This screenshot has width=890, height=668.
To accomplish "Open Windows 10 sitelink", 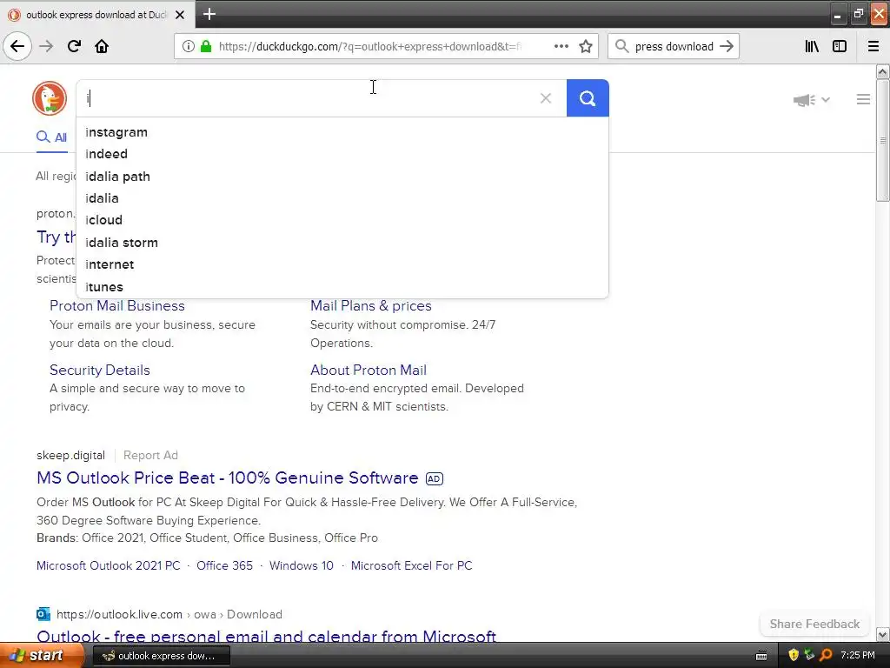I will pos(302,565).
